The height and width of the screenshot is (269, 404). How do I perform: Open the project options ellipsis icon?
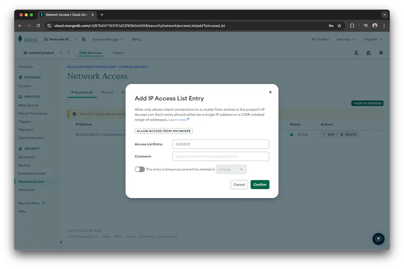click(x=68, y=52)
